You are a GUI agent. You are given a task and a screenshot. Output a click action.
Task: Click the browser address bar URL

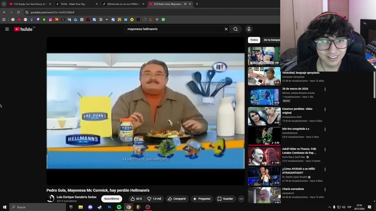[52, 12]
